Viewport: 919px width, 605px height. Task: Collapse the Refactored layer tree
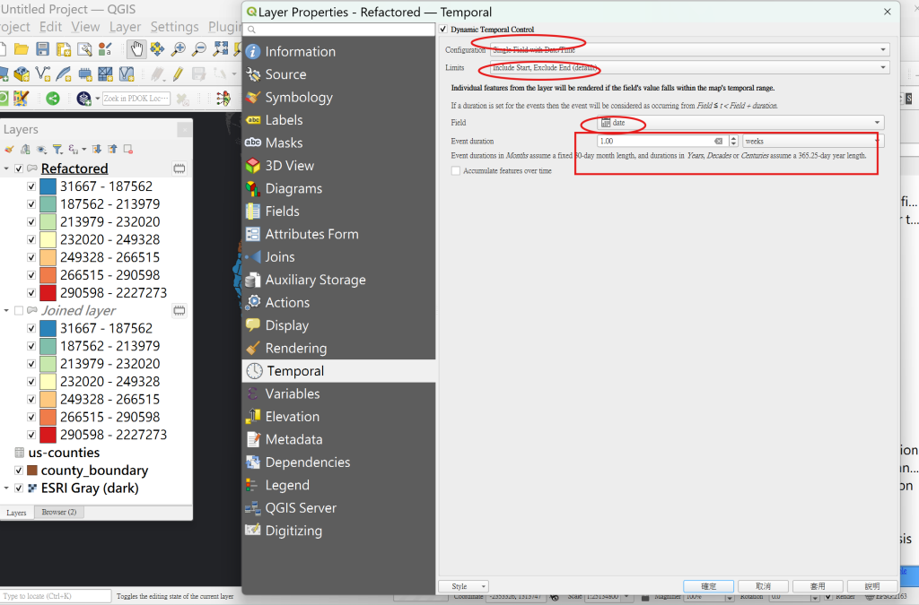[x=6, y=169]
